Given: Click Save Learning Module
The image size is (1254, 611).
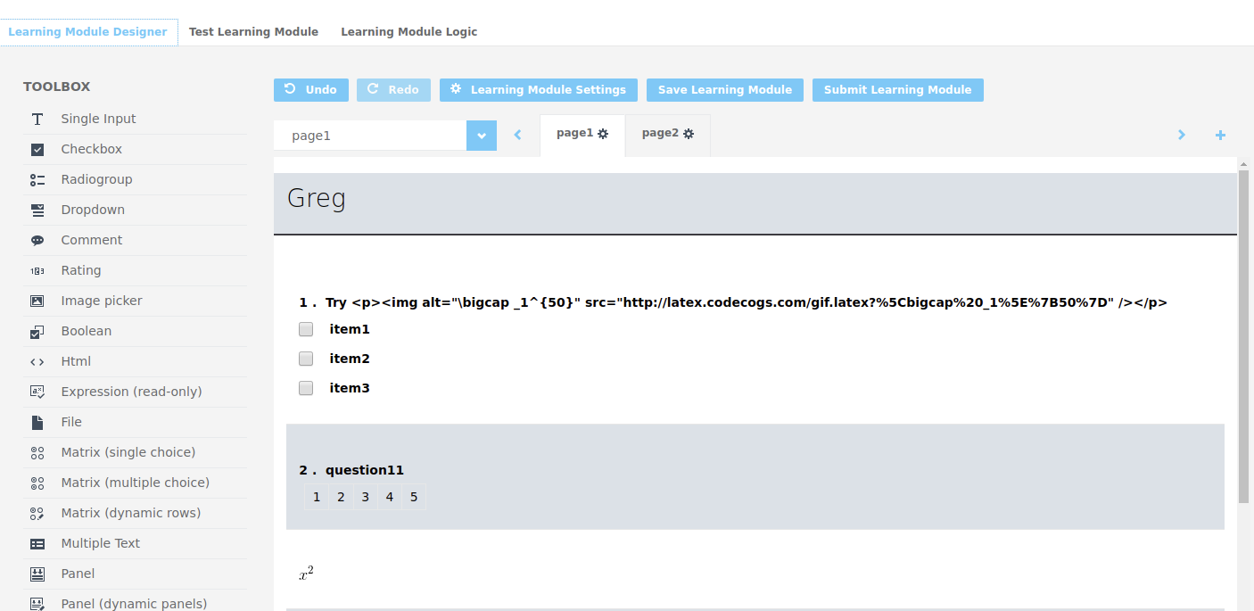Looking at the screenshot, I should click(x=725, y=90).
